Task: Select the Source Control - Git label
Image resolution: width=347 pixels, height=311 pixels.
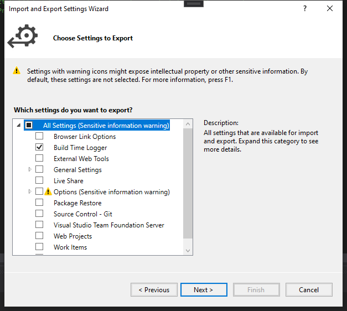Action: 83,214
